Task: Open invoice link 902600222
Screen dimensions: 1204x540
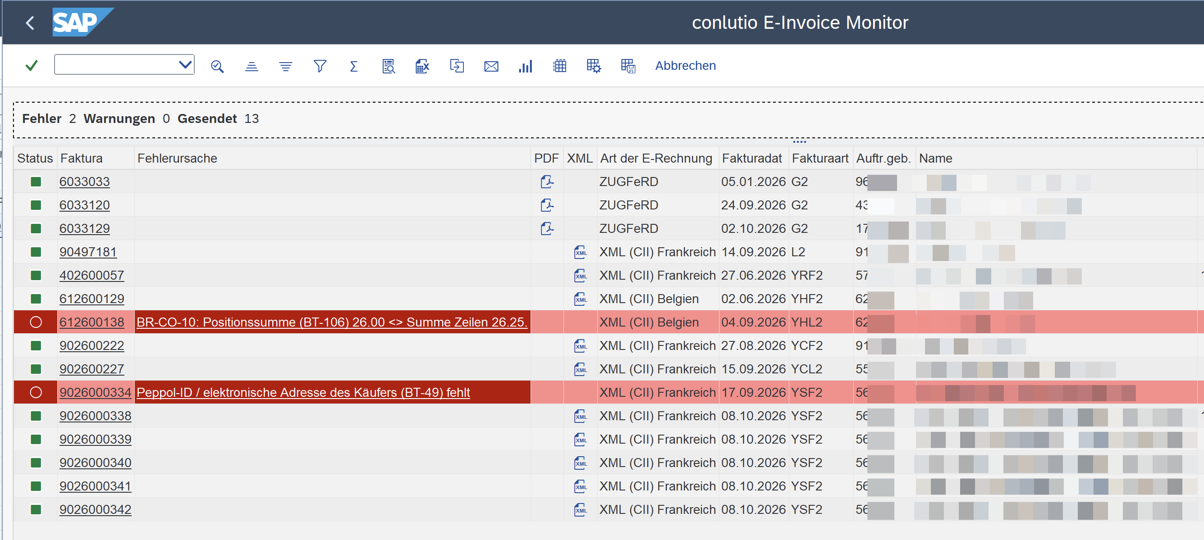Action: pos(92,346)
